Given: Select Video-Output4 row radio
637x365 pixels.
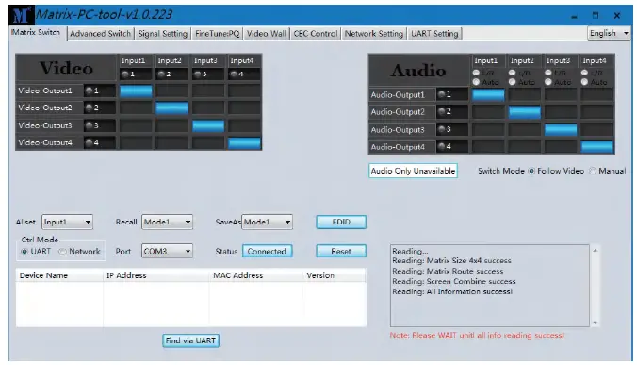Looking at the screenshot, I should (x=89, y=142).
